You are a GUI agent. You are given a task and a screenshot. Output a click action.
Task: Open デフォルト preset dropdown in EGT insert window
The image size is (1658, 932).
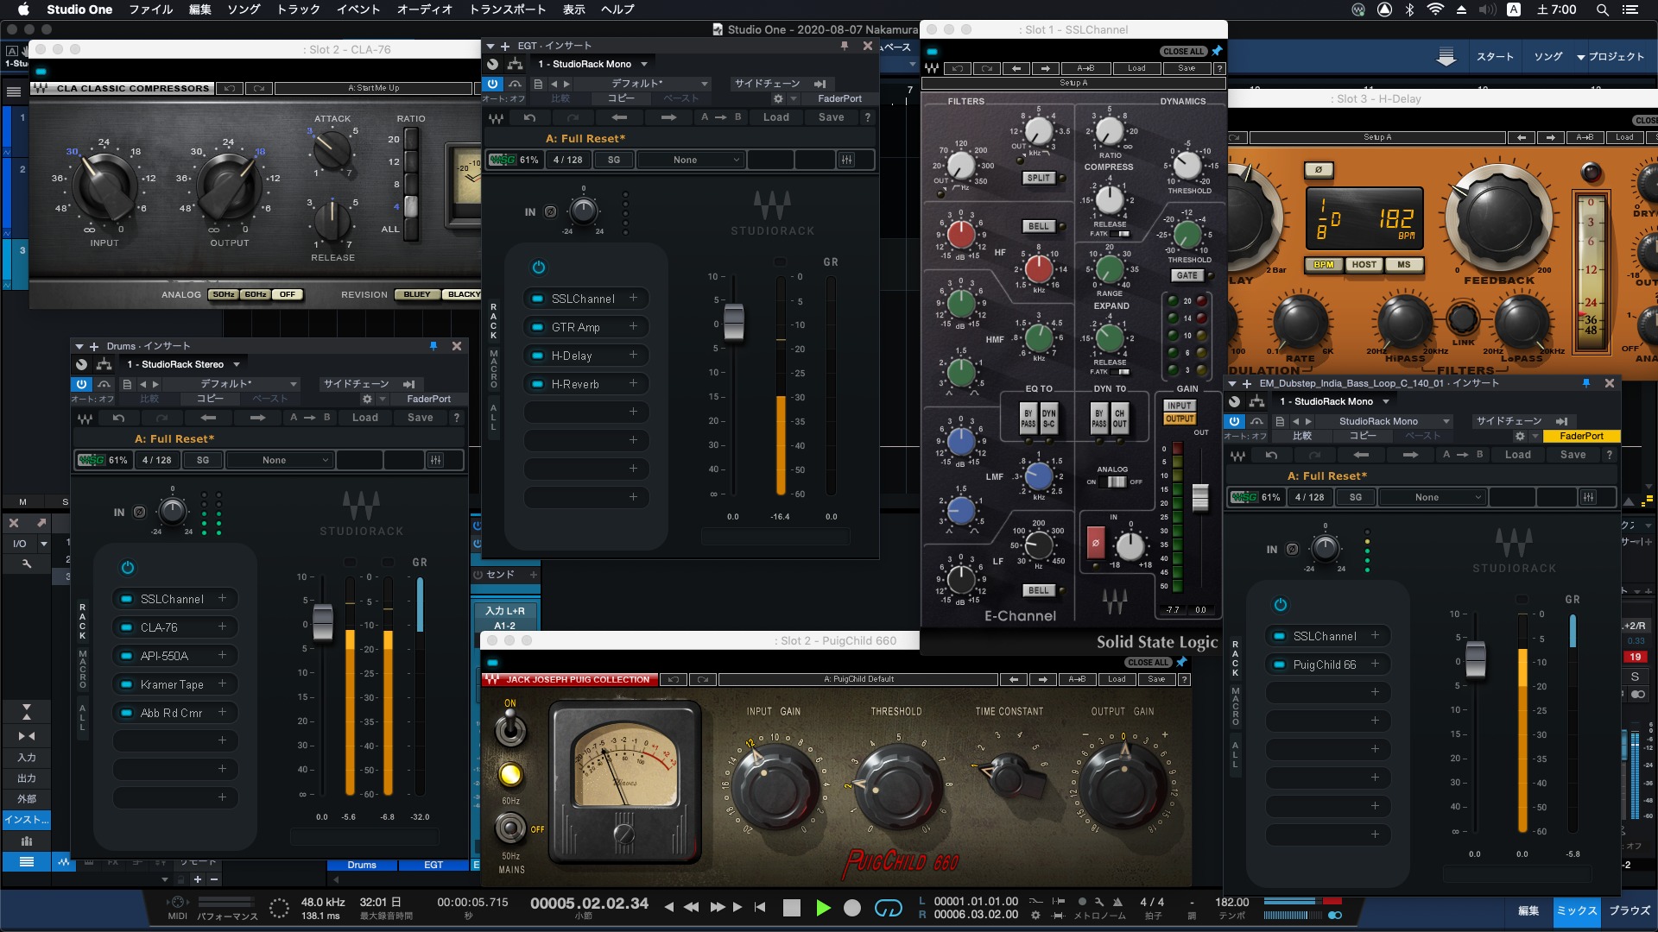coord(642,84)
